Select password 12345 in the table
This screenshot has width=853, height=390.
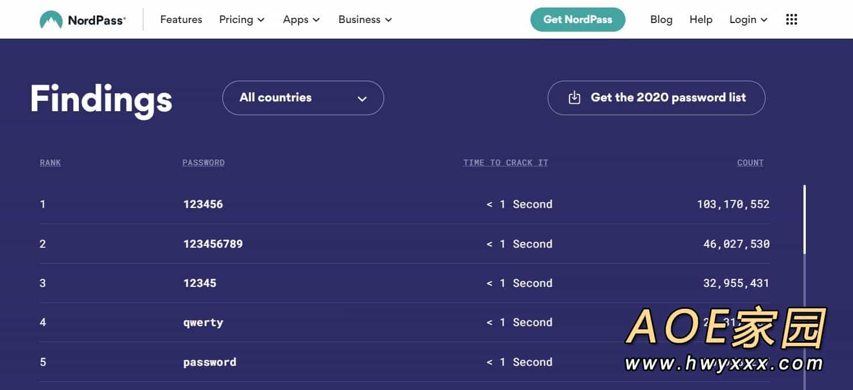click(x=200, y=283)
